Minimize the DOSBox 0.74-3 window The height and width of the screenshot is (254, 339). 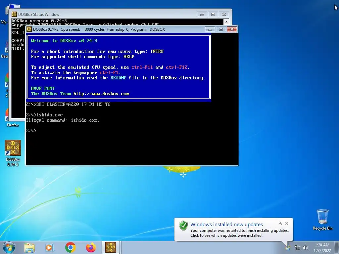tap(210, 29)
